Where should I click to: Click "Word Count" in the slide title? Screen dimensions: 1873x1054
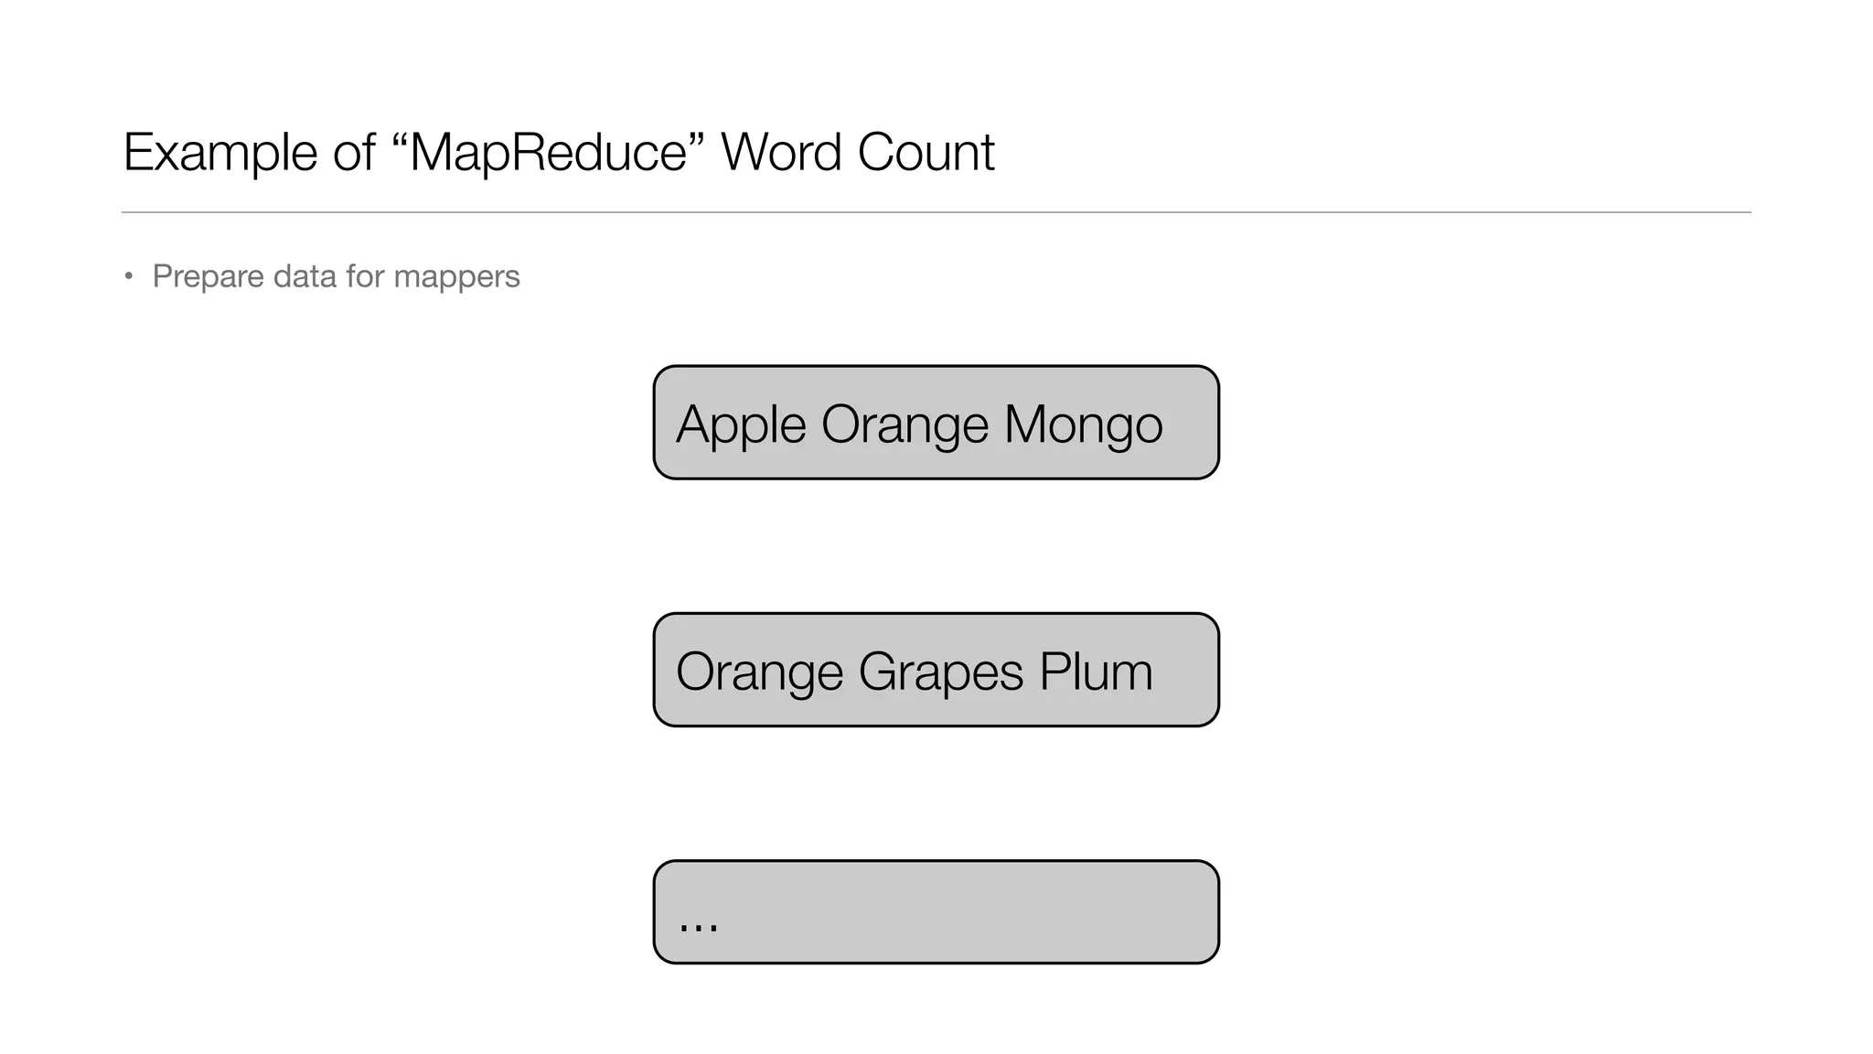pyautogui.click(x=857, y=152)
